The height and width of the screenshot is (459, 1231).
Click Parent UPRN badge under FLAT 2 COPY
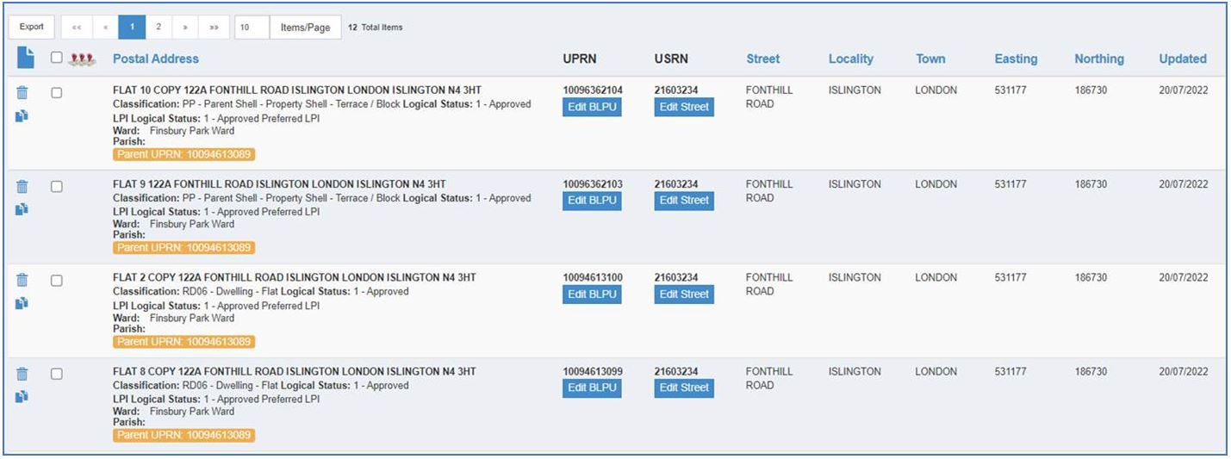tap(183, 341)
